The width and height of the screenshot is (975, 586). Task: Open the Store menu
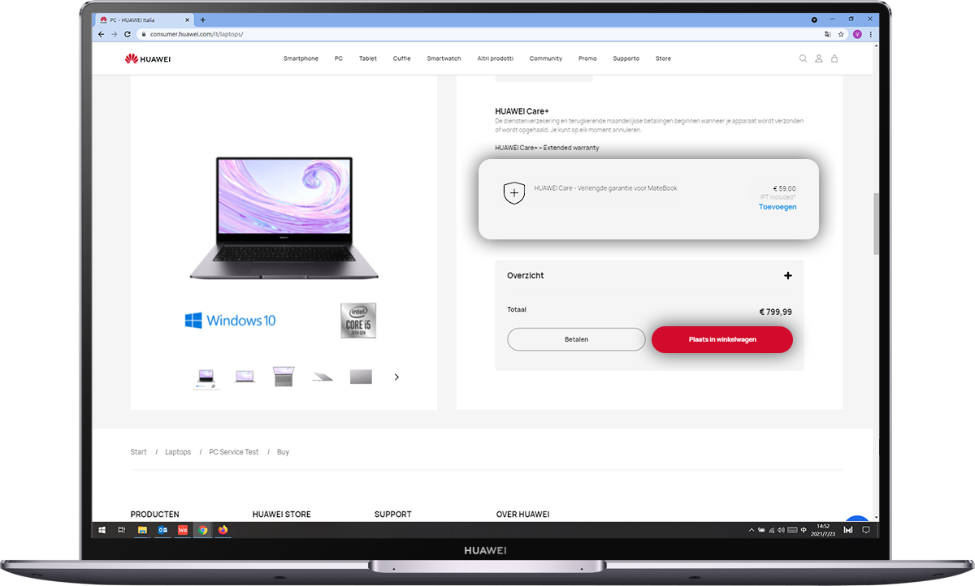(664, 58)
